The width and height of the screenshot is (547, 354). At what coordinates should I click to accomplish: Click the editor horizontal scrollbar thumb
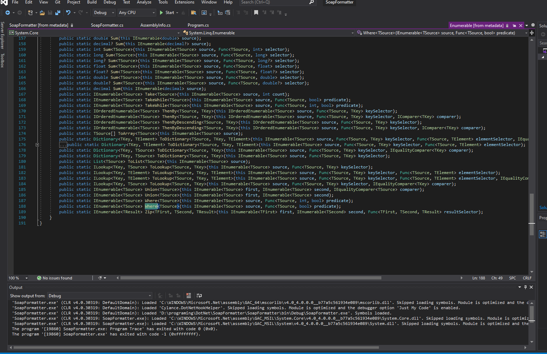(x=251, y=278)
